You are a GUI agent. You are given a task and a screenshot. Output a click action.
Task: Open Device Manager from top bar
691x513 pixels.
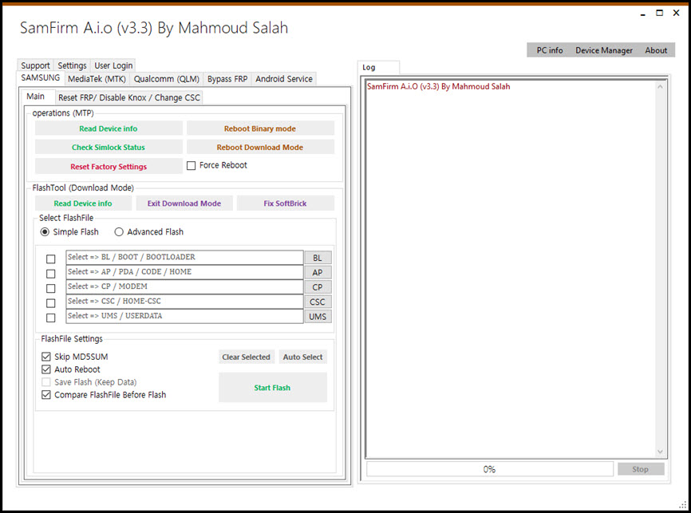604,50
